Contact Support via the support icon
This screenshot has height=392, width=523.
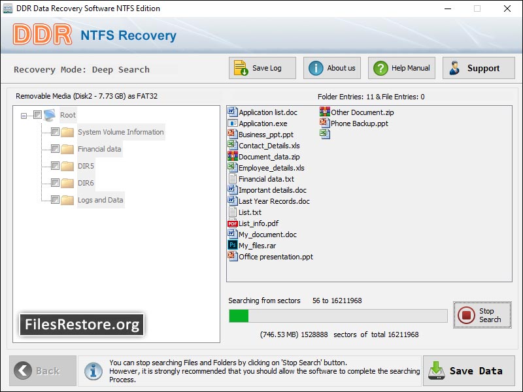pos(454,67)
